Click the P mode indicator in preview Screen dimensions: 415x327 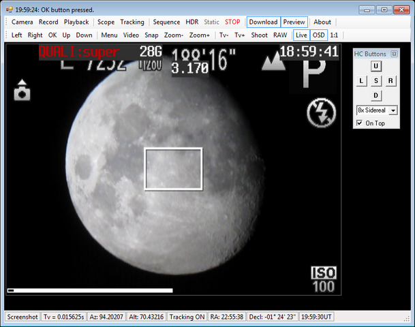coord(314,74)
